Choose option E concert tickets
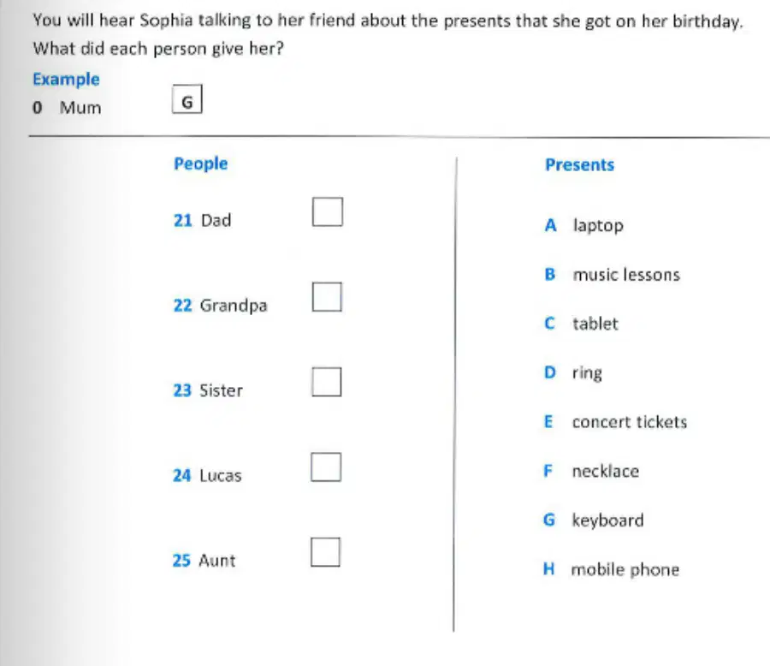770x666 pixels. (x=615, y=422)
